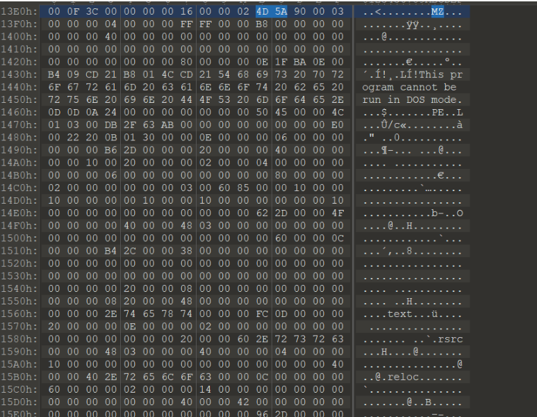537x417 pixels.
Task: Select the DB byte in row 1470h
Action: pos(110,124)
